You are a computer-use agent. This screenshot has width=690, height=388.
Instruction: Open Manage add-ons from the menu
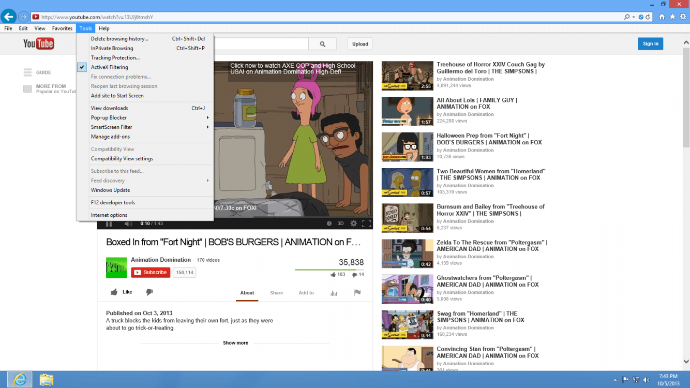pyautogui.click(x=145, y=137)
